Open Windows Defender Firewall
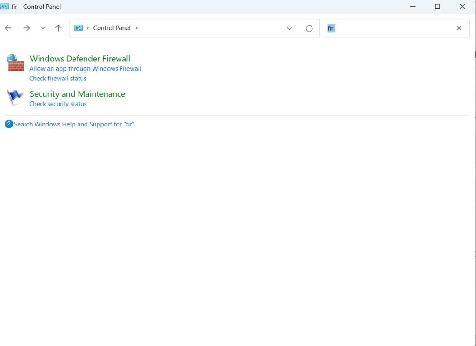This screenshot has height=346, width=476. click(79, 59)
